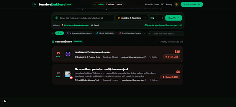236x107 pixels.
Task: Click the globe icon in the URL field
Action: (57, 18)
